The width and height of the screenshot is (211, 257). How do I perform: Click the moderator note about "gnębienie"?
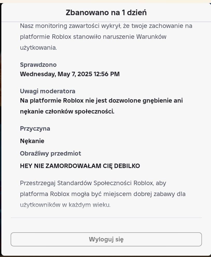(101, 101)
